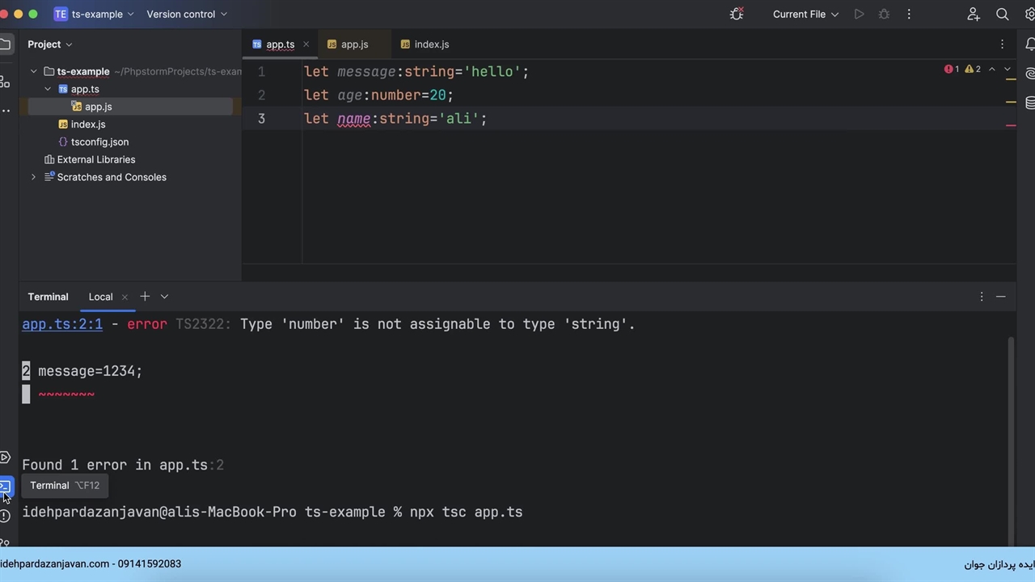Switch to the app.js editor tab

click(x=354, y=44)
